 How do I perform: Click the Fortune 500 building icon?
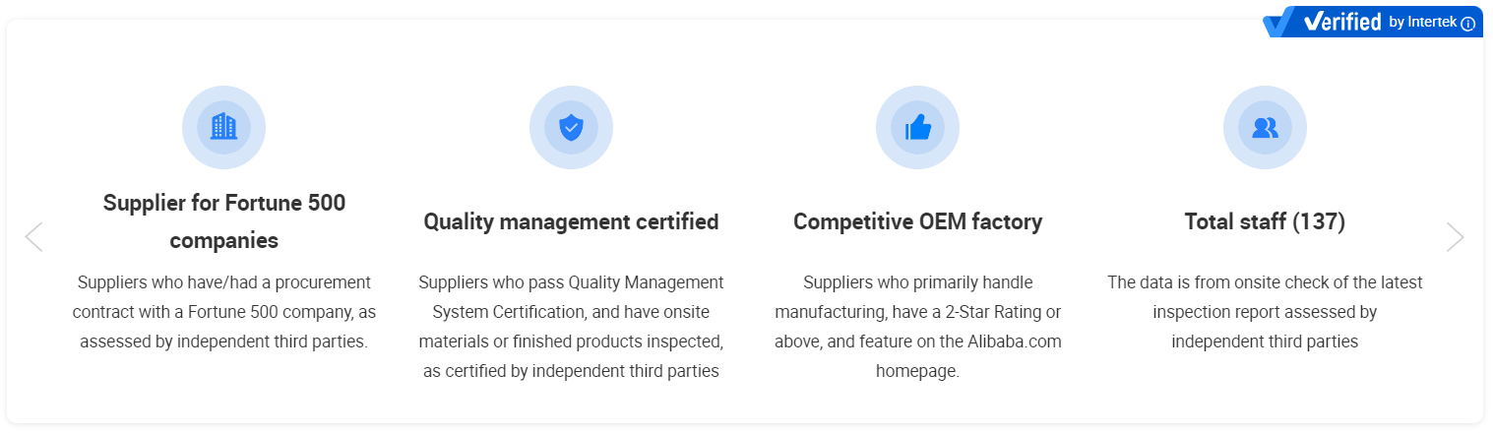[223, 127]
